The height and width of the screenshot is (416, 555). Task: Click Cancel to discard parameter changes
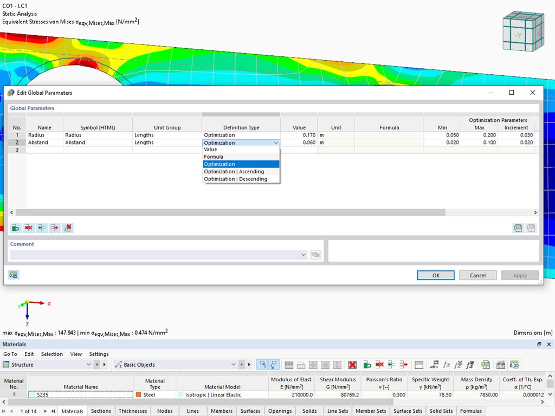click(x=477, y=275)
